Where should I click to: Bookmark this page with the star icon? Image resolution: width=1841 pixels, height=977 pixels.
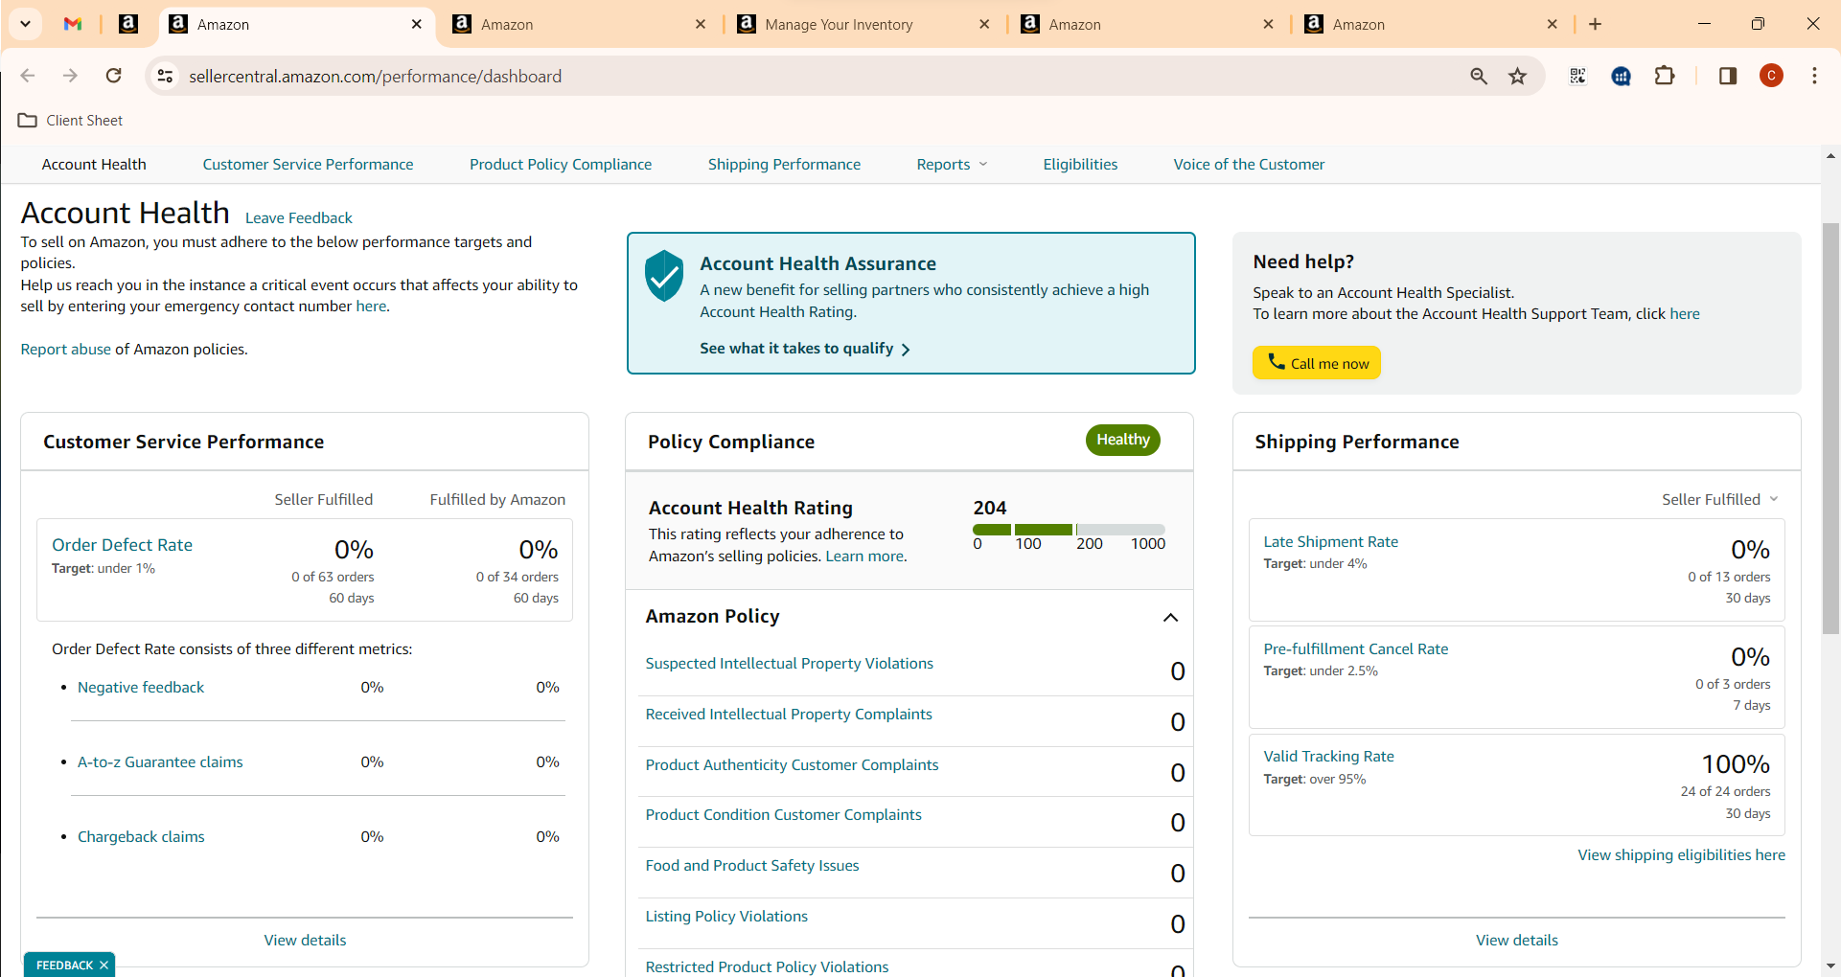[x=1517, y=76]
